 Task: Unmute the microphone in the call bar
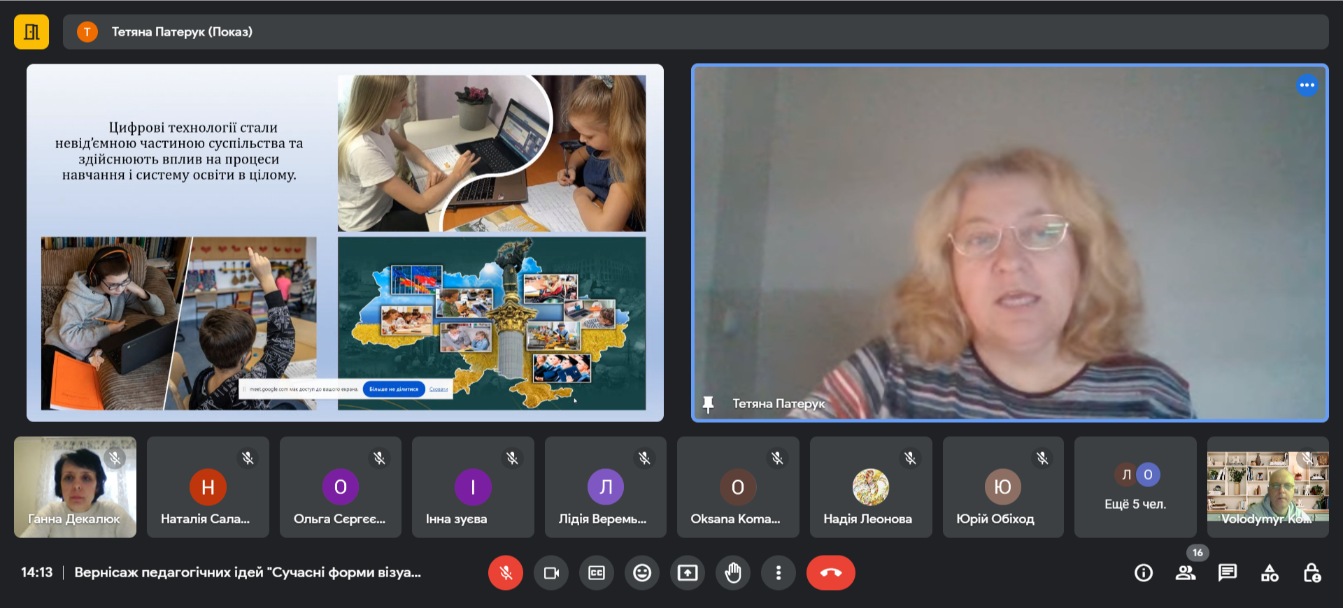click(x=505, y=573)
